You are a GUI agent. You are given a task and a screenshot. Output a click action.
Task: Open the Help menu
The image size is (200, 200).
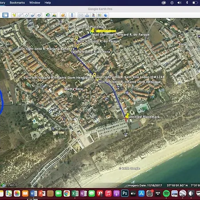(x=48, y=3)
